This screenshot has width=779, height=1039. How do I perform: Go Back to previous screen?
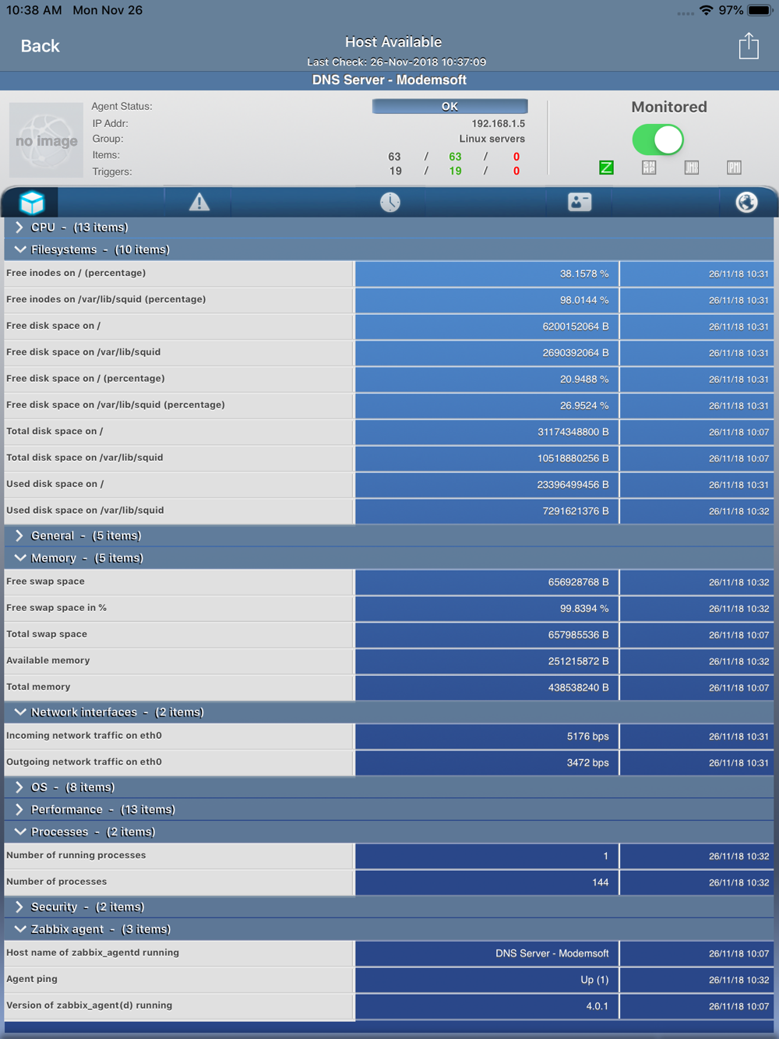click(x=40, y=46)
